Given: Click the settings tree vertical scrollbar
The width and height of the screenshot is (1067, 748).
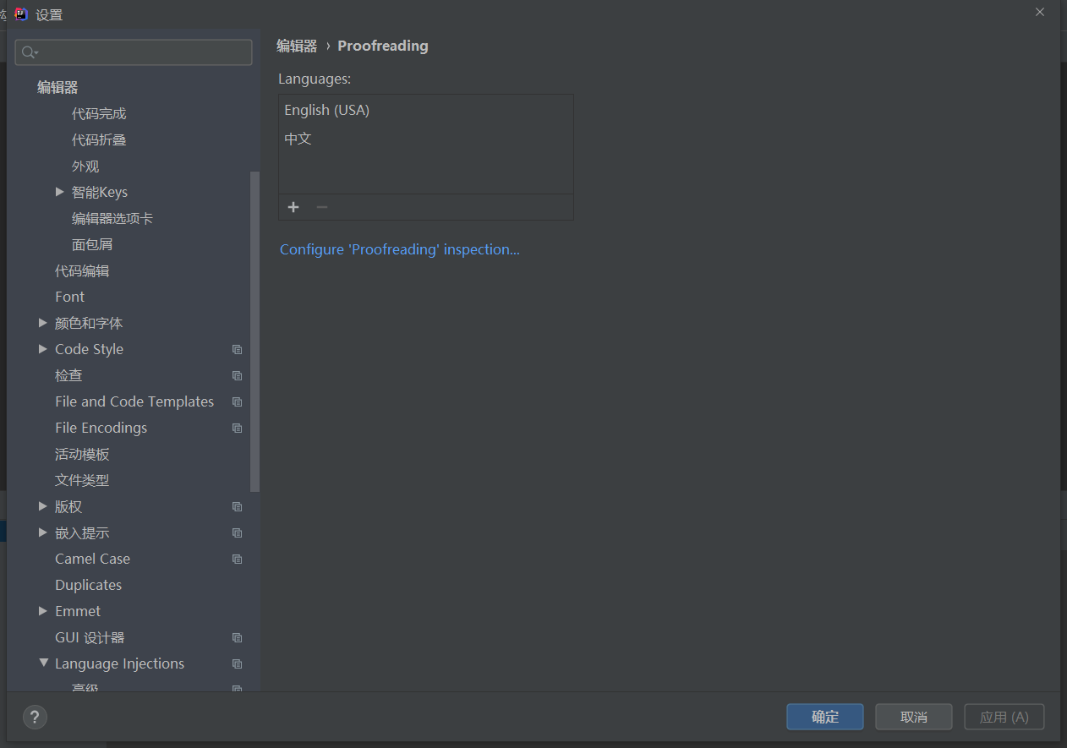Looking at the screenshot, I should click(x=255, y=331).
